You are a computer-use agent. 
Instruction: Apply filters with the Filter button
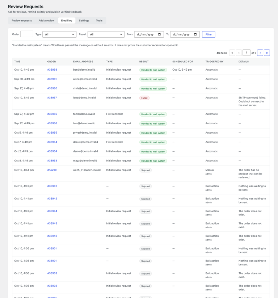pos(208,34)
